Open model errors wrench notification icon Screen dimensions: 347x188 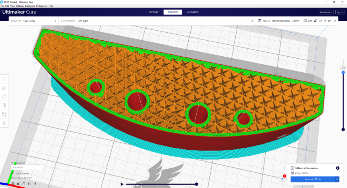click(283, 179)
